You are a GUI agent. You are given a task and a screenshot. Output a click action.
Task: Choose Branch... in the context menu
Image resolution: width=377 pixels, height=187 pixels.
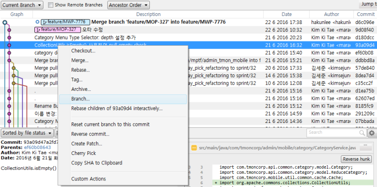(123, 99)
